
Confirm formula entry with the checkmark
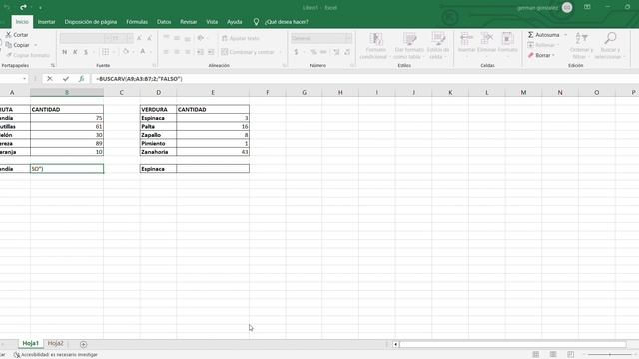[66, 79]
